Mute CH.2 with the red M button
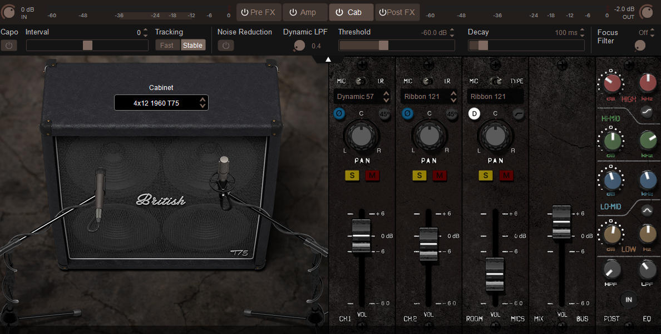Image resolution: width=661 pixels, height=334 pixels. [x=439, y=175]
